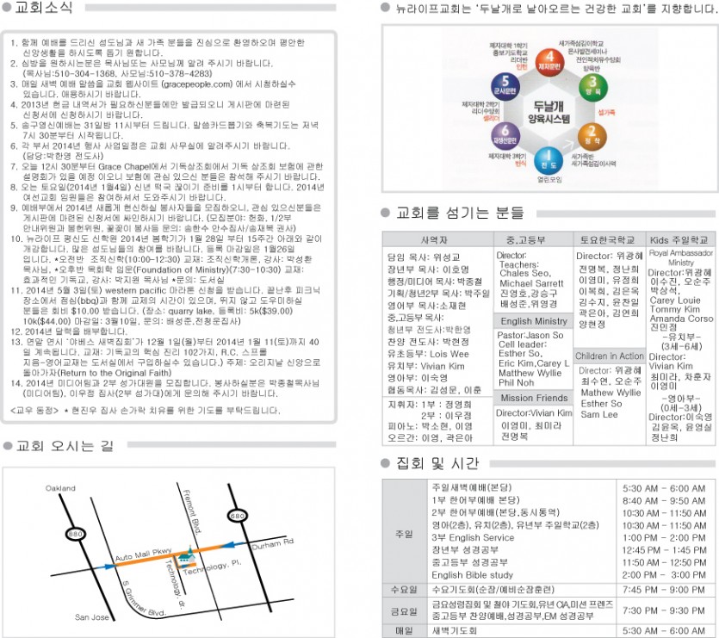Select the 토요한국학교 column header

pyautogui.click(x=609, y=239)
